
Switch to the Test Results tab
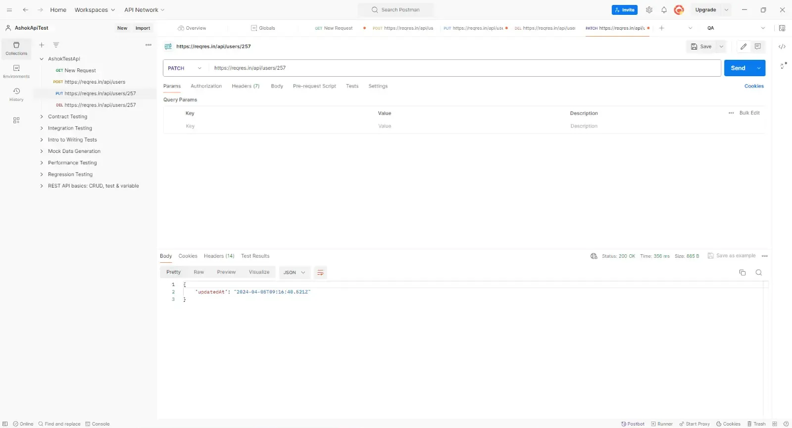click(255, 256)
